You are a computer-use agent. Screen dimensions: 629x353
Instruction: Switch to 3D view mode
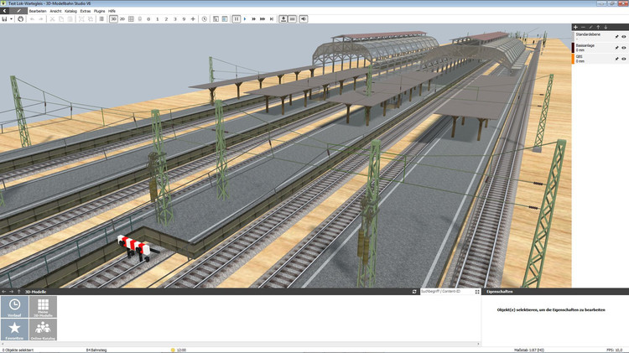coord(113,18)
